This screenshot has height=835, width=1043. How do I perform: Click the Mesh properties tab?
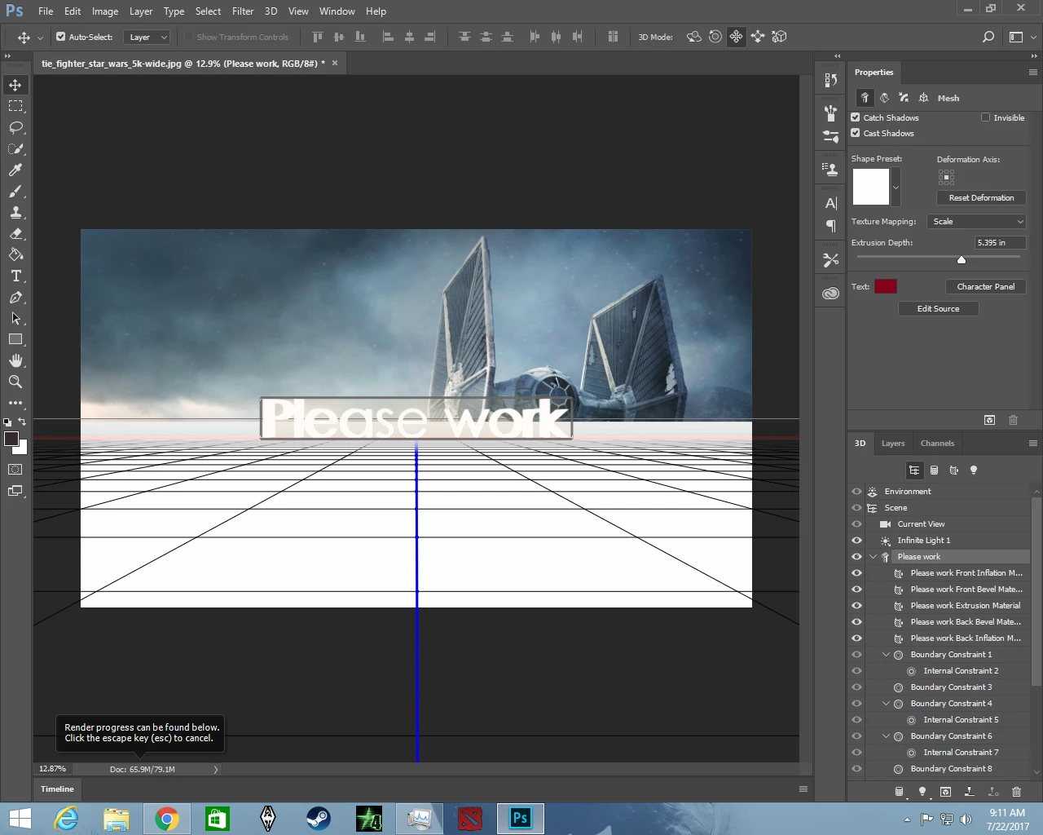pos(865,98)
